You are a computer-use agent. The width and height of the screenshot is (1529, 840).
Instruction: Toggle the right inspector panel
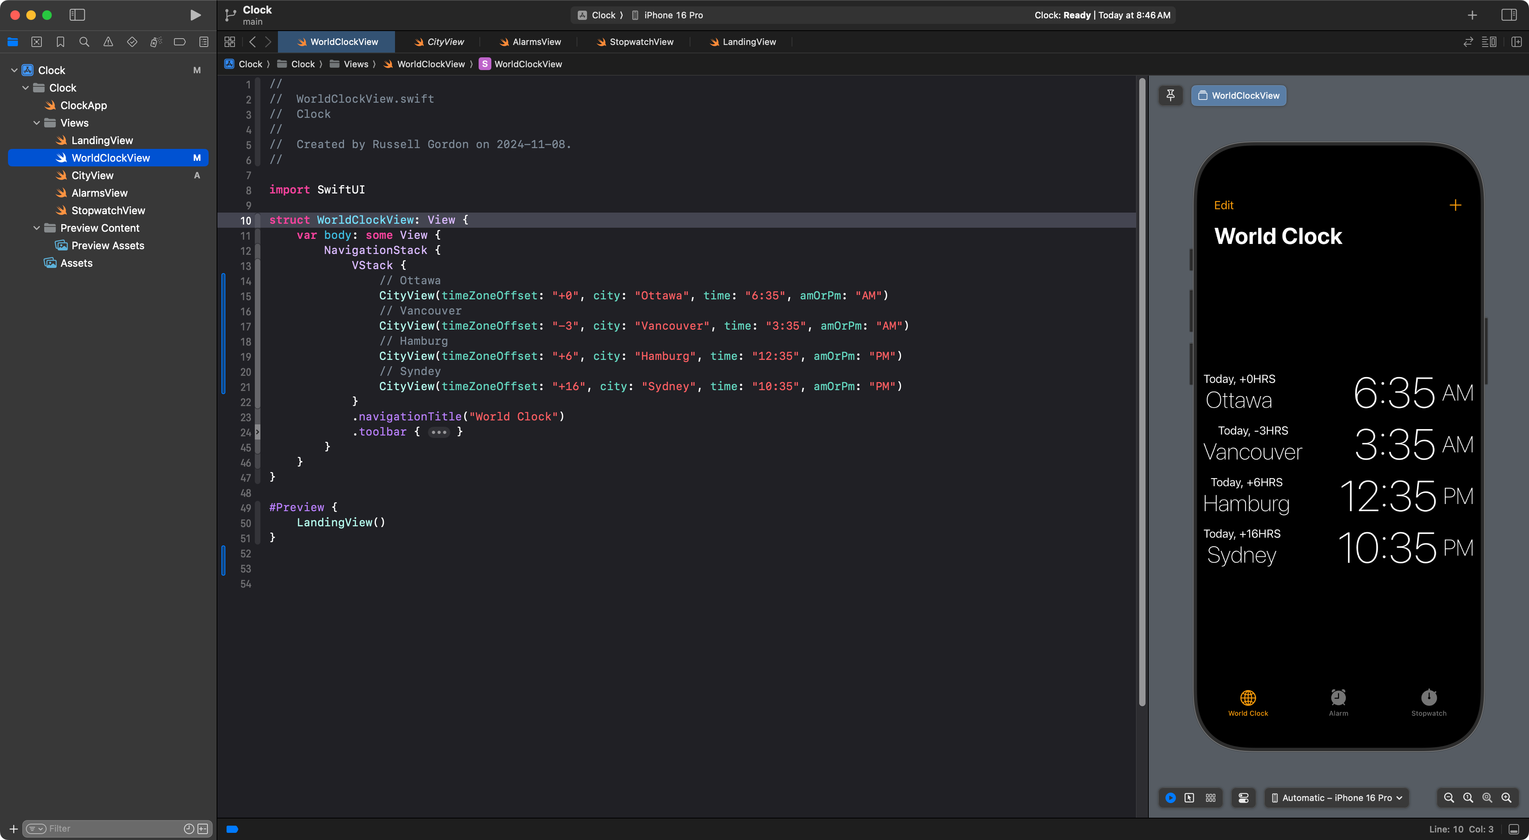pos(1508,15)
